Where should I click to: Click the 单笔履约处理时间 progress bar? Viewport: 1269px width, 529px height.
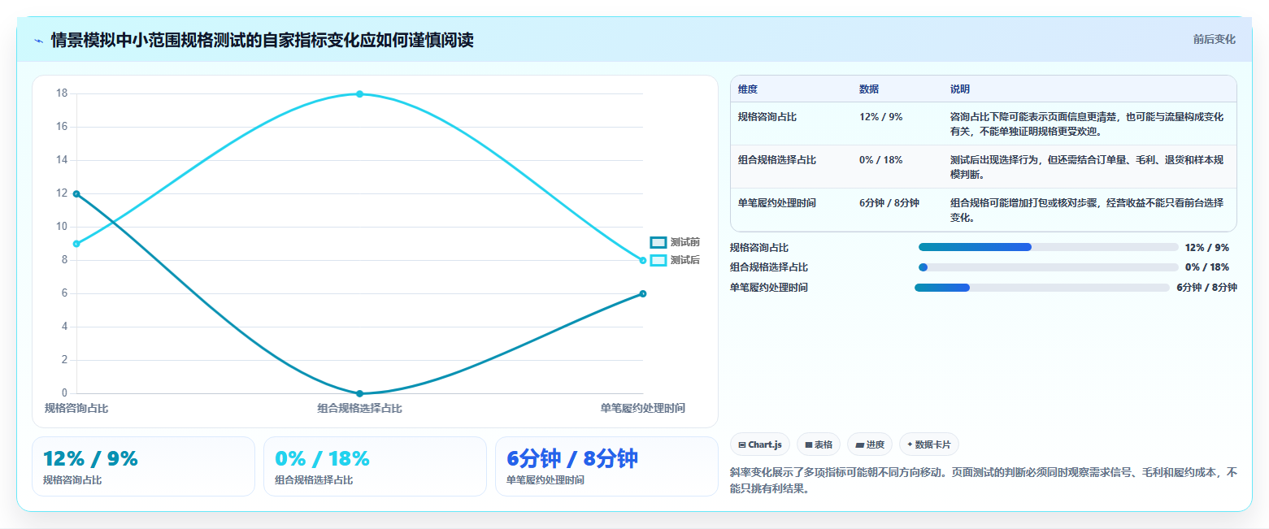[1042, 288]
